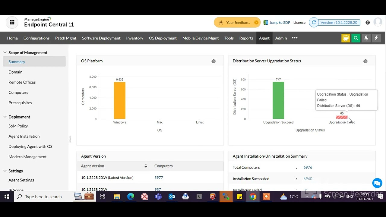Open the Total Computers 6976 link

[x=308, y=167]
